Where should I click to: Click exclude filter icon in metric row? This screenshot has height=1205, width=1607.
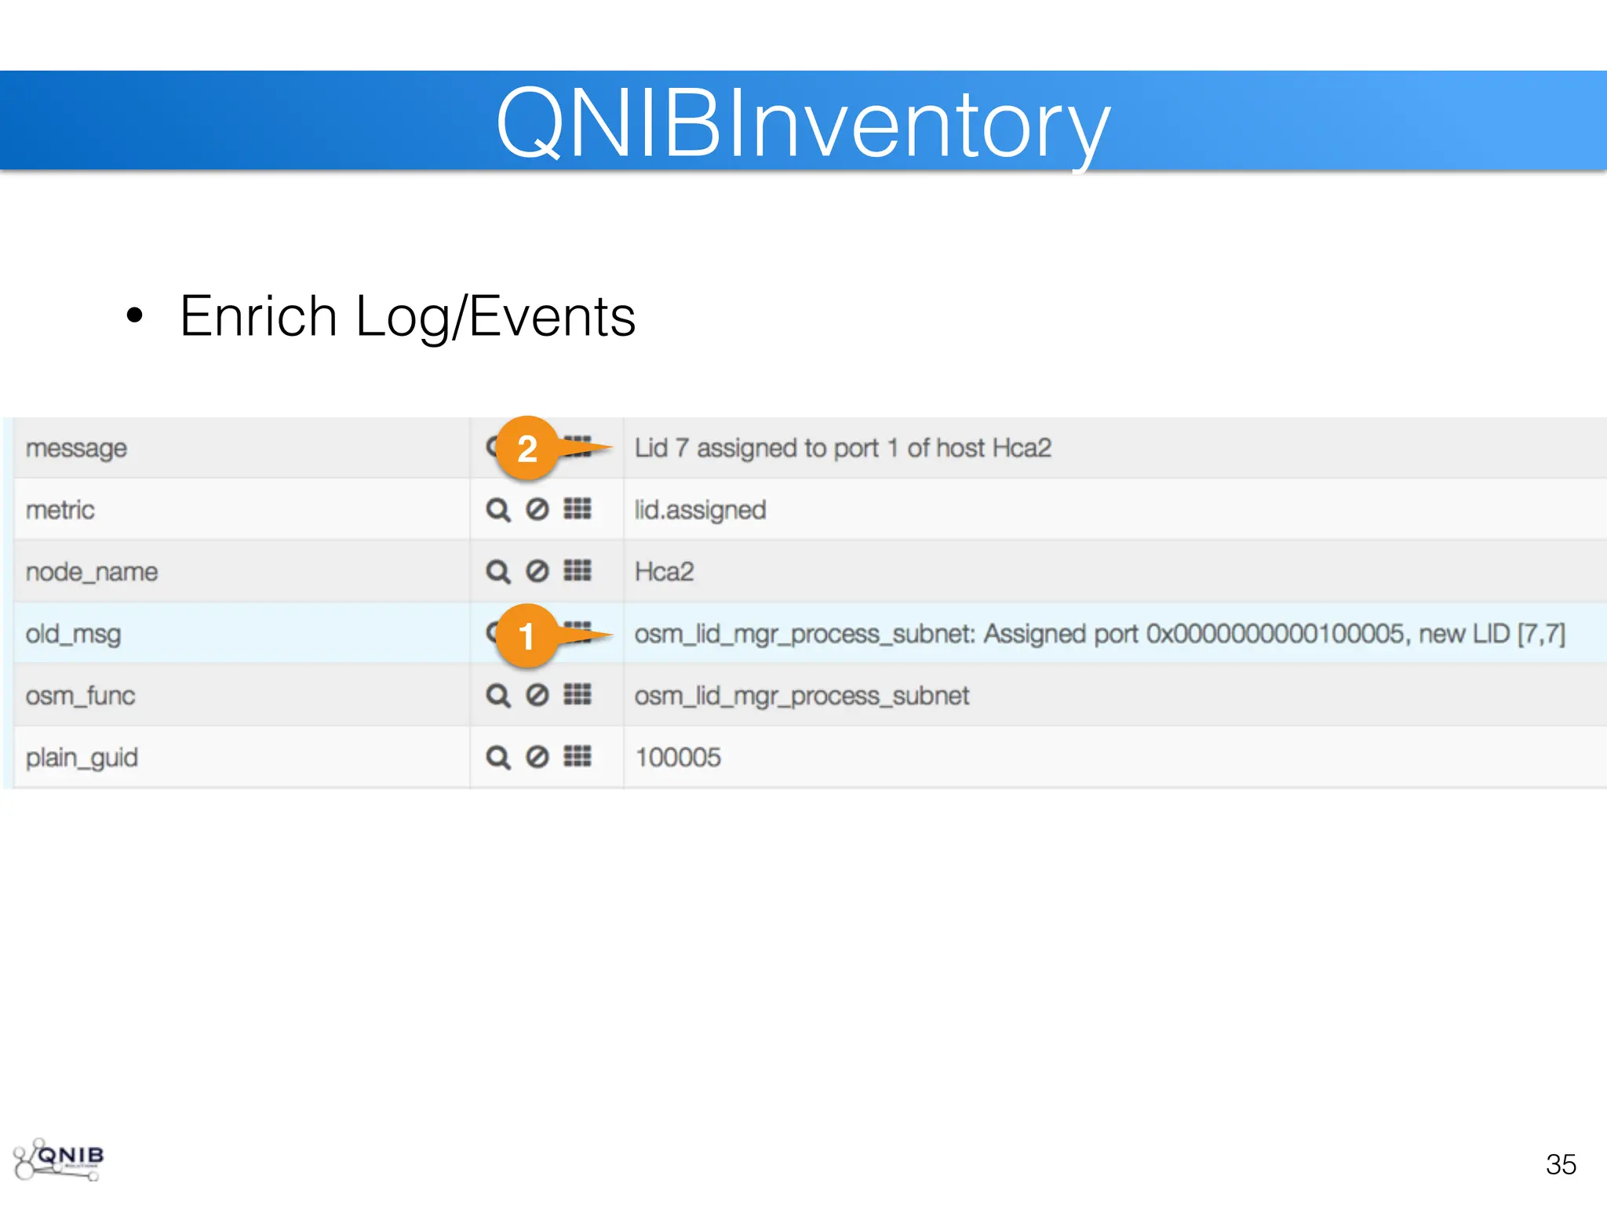coord(537,509)
